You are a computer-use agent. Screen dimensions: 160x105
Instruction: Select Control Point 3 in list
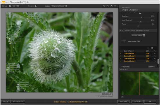(x=129, y=56)
